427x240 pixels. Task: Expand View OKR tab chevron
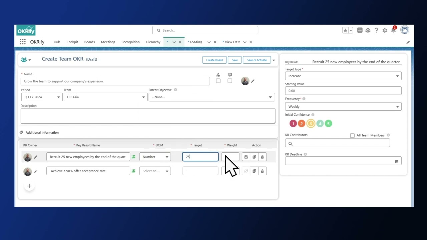pyautogui.click(x=245, y=42)
